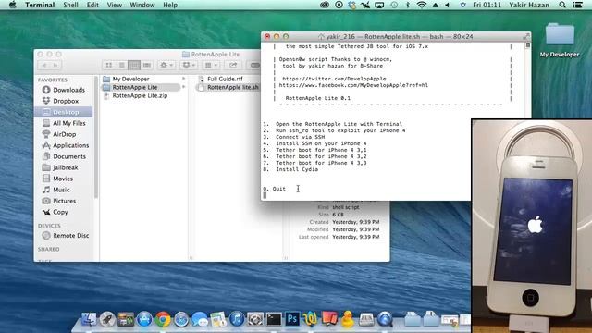Image resolution: width=592 pixels, height=333 pixels.
Task: Click My Developer folder on desktop
Action: click(x=560, y=40)
